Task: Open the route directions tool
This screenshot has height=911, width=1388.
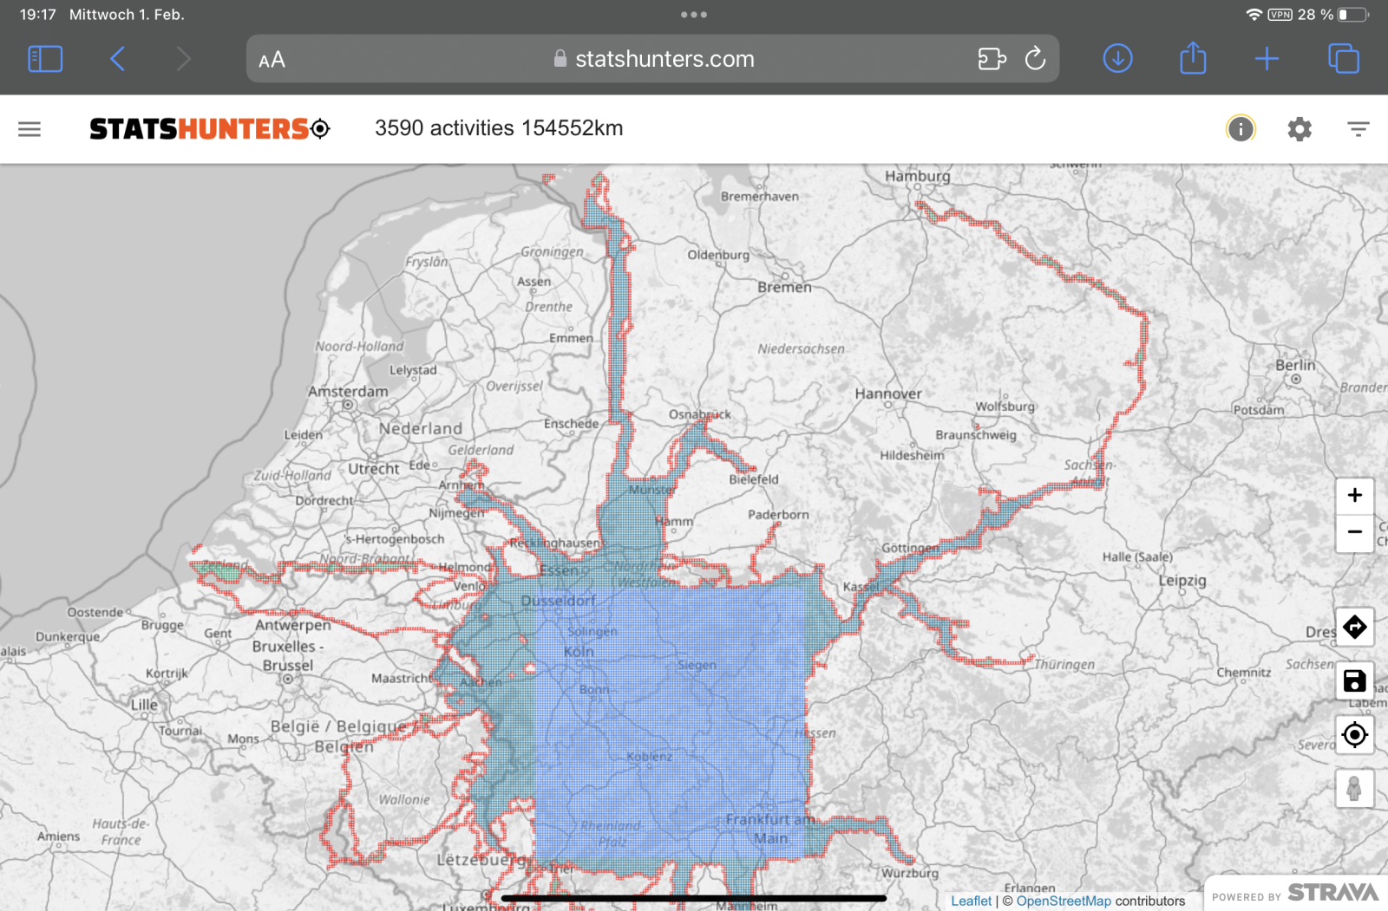Action: [1354, 627]
